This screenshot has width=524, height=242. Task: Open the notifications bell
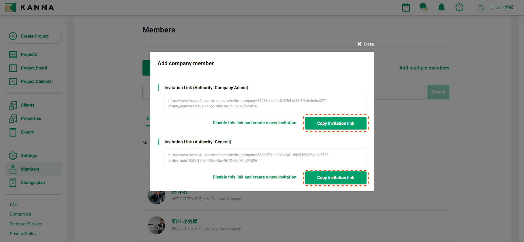pyautogui.click(x=441, y=7)
